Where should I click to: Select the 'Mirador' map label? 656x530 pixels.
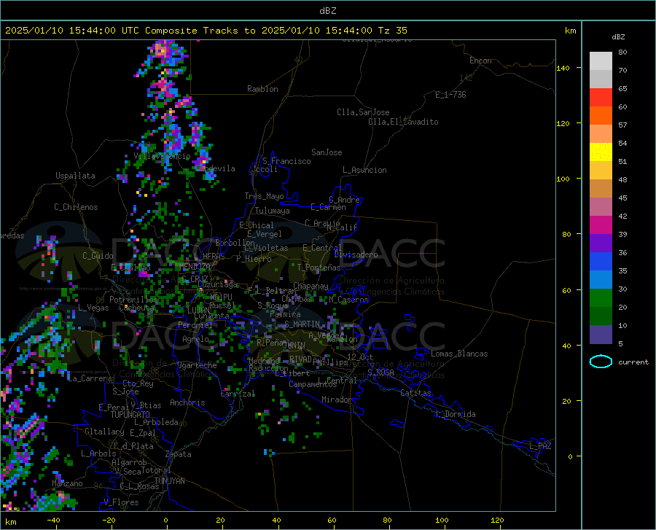pyautogui.click(x=336, y=400)
